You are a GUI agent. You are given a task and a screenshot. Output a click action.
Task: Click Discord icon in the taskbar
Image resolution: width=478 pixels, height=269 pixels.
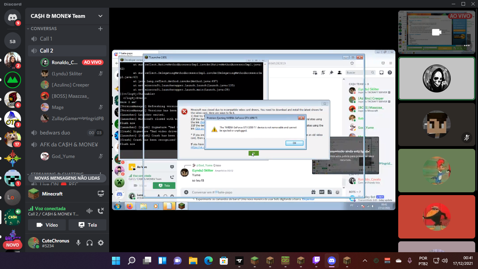332,261
